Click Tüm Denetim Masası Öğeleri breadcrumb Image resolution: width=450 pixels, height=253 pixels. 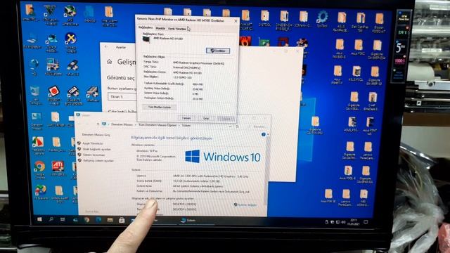pyautogui.click(x=157, y=125)
